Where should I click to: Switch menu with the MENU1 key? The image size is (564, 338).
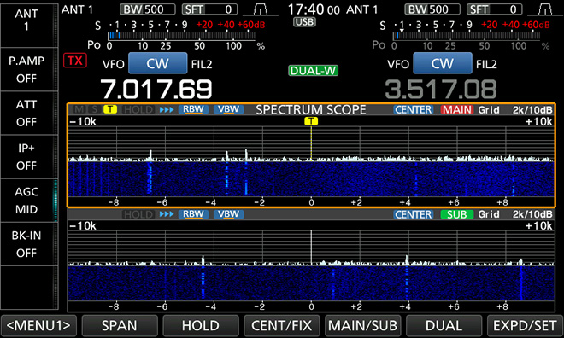point(38,326)
